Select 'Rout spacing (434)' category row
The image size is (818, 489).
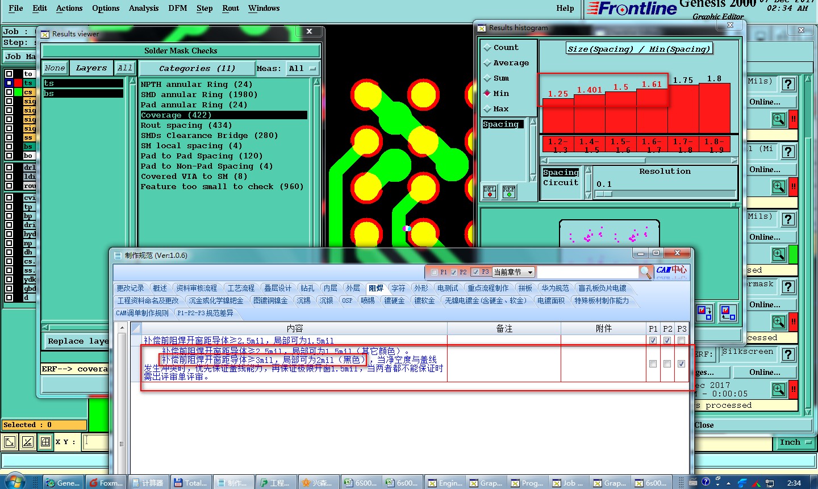[x=224, y=126]
